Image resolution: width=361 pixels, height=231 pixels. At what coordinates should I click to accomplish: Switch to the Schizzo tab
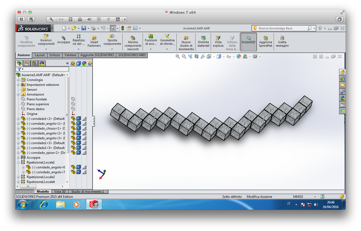pyautogui.click(x=55, y=55)
